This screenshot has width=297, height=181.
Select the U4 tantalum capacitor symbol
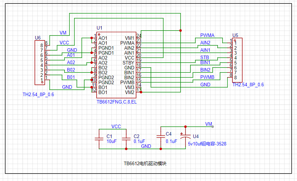(186, 137)
